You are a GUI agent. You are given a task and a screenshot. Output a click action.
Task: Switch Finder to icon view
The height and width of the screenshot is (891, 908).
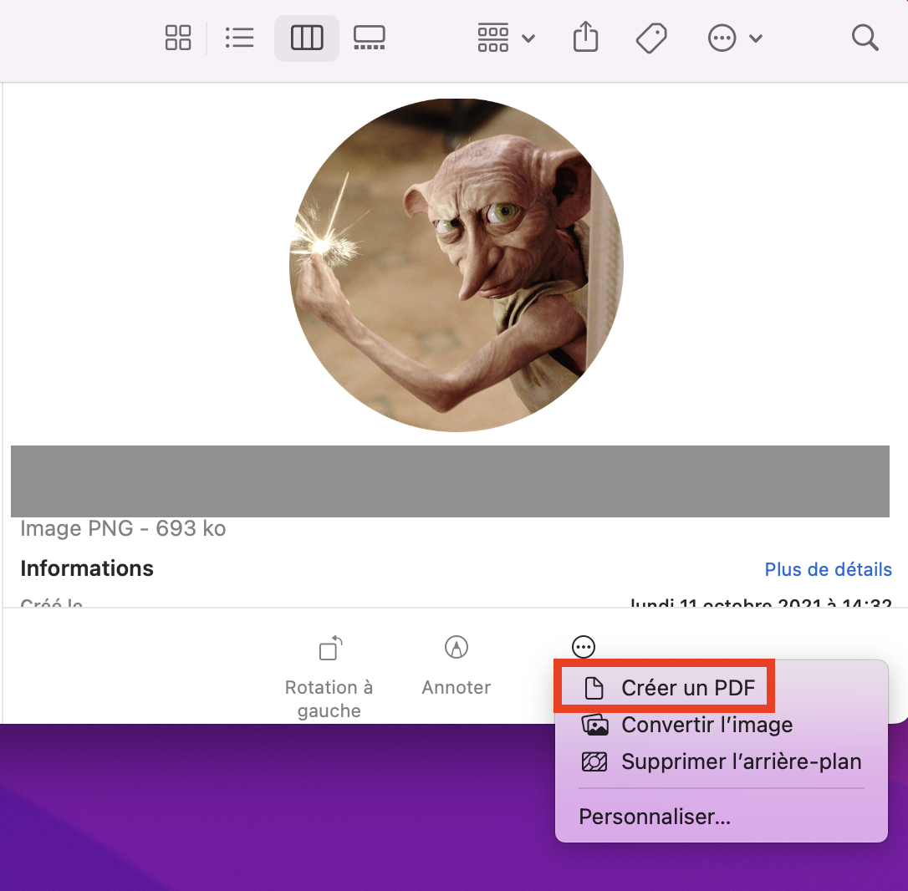tap(178, 38)
